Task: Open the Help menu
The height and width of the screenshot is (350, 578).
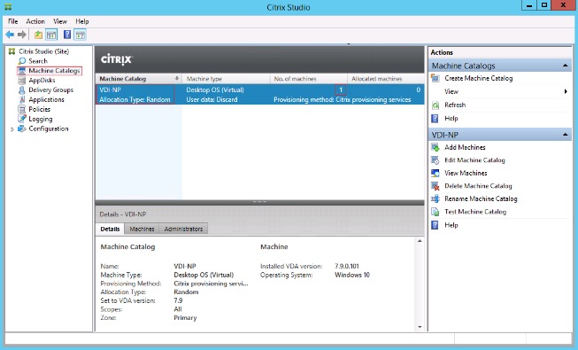Action: click(82, 21)
